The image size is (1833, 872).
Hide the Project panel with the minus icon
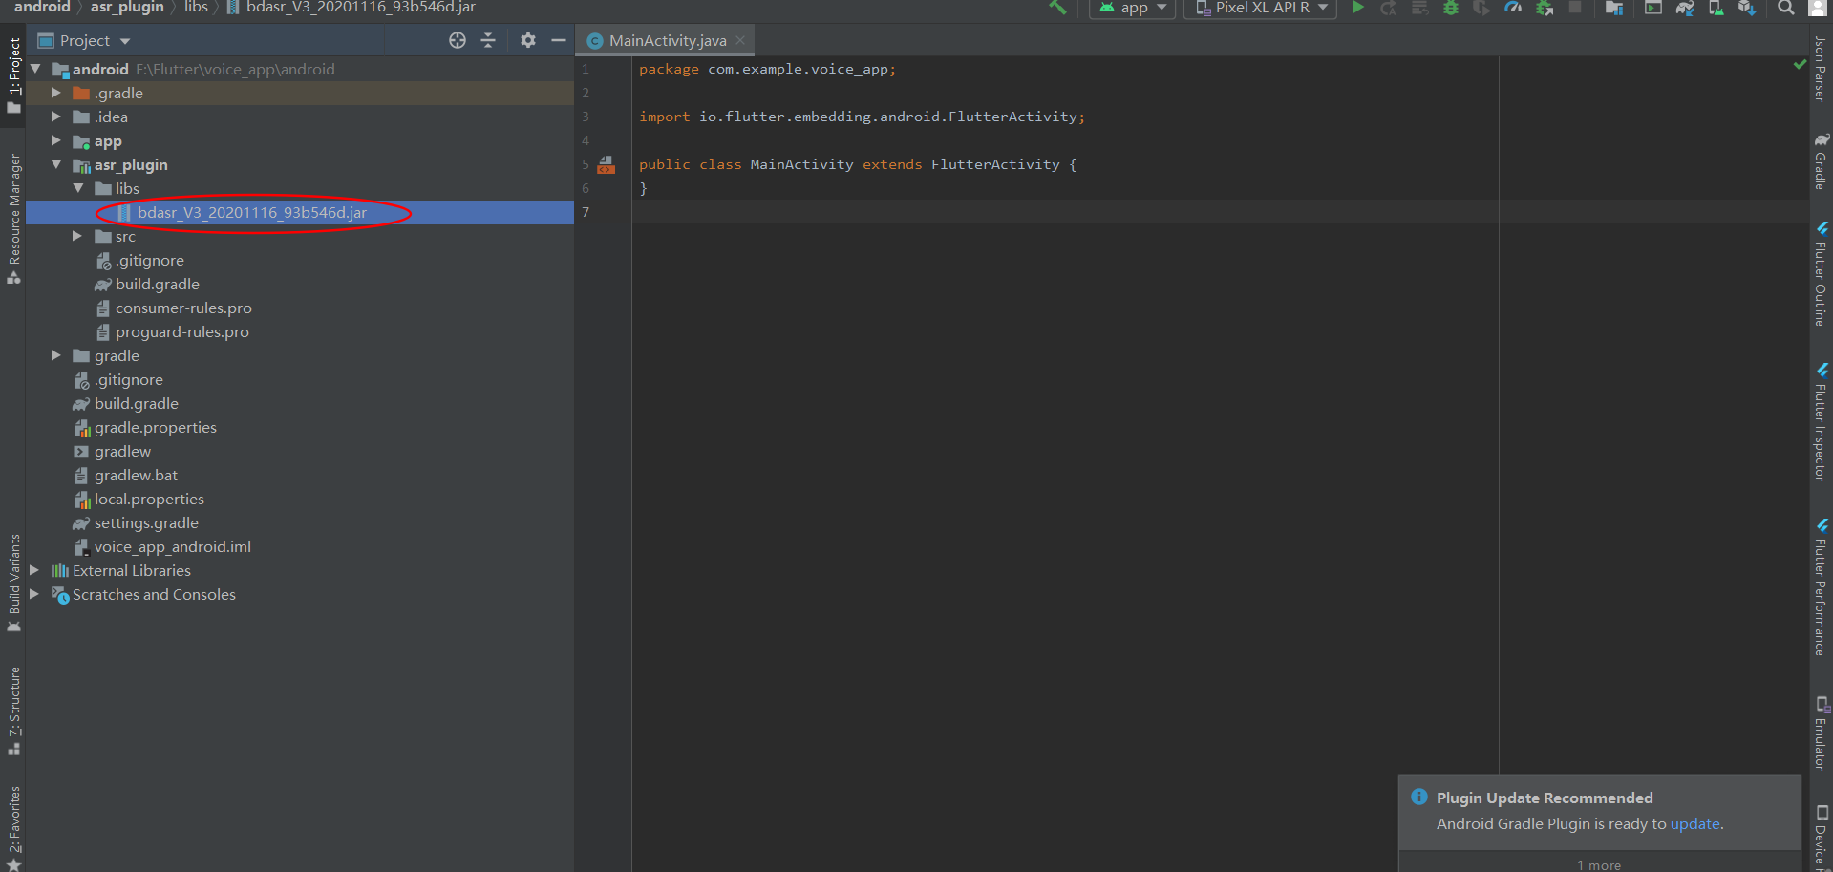pos(559,40)
